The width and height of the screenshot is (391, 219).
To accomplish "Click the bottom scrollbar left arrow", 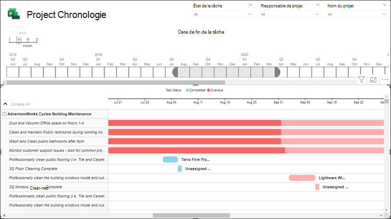I will coord(4,215).
